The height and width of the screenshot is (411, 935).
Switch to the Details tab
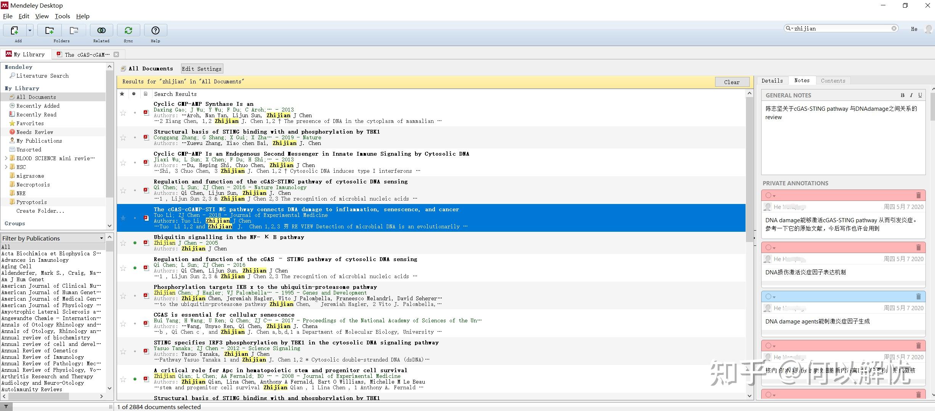click(x=772, y=81)
